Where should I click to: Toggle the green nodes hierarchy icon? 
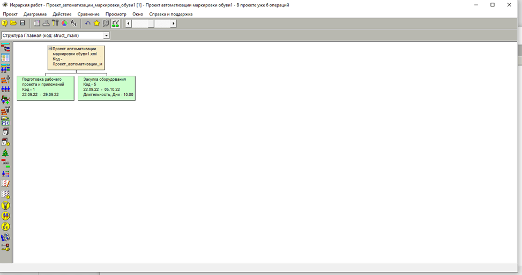115,24
